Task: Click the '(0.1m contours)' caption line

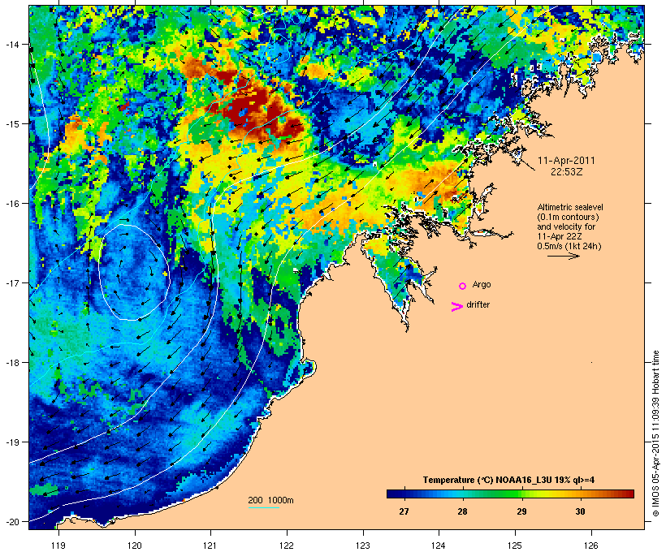Action: tap(568, 217)
